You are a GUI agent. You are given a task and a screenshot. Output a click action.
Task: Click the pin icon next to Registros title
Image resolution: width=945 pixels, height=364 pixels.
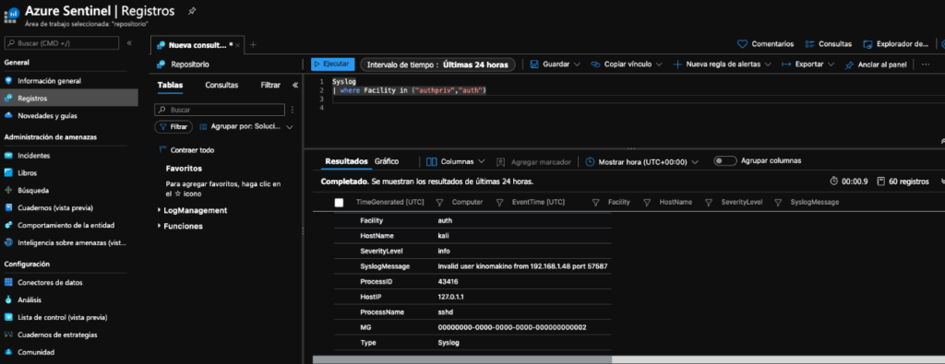192,11
